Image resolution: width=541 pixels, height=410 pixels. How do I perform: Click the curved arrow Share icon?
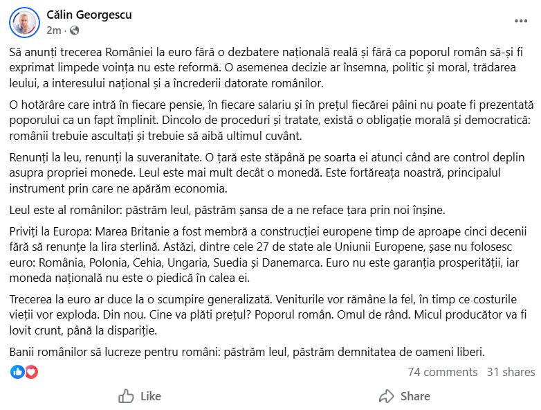point(387,396)
